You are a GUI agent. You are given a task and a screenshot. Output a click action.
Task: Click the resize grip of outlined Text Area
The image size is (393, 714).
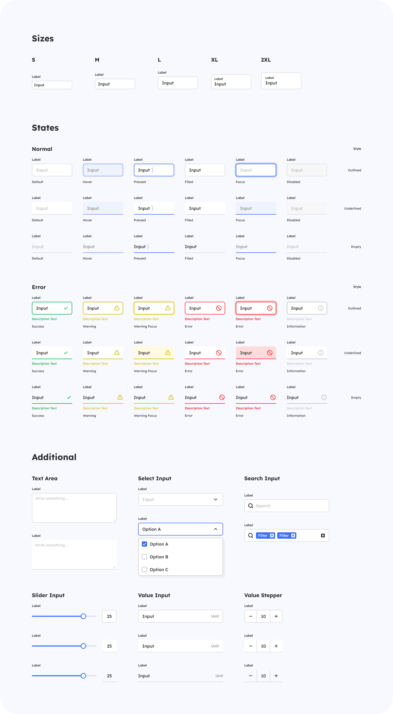(x=114, y=520)
